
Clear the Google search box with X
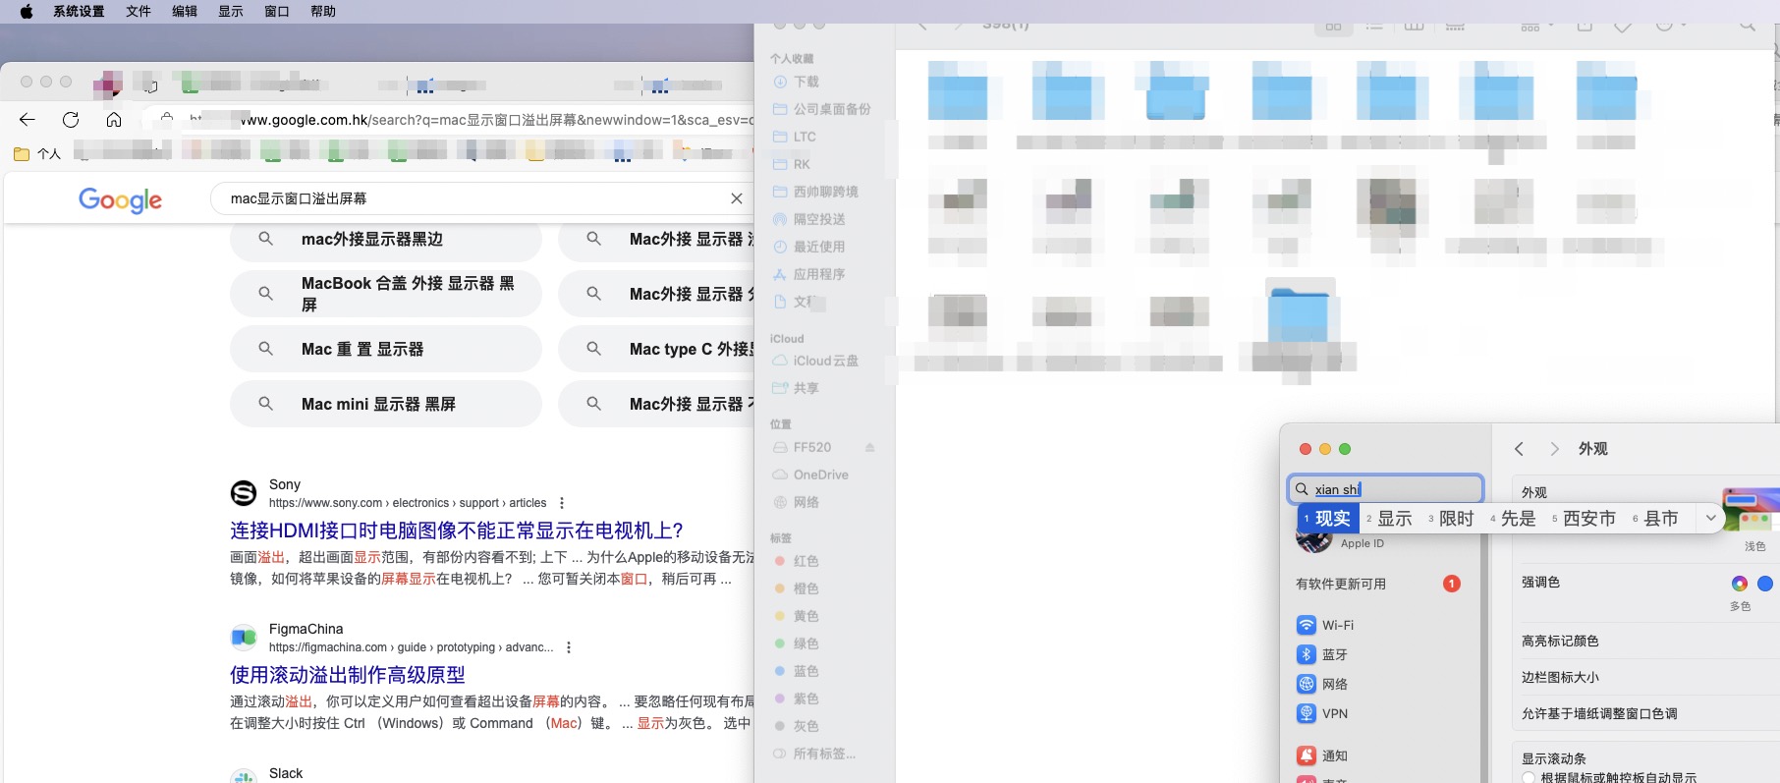736,198
